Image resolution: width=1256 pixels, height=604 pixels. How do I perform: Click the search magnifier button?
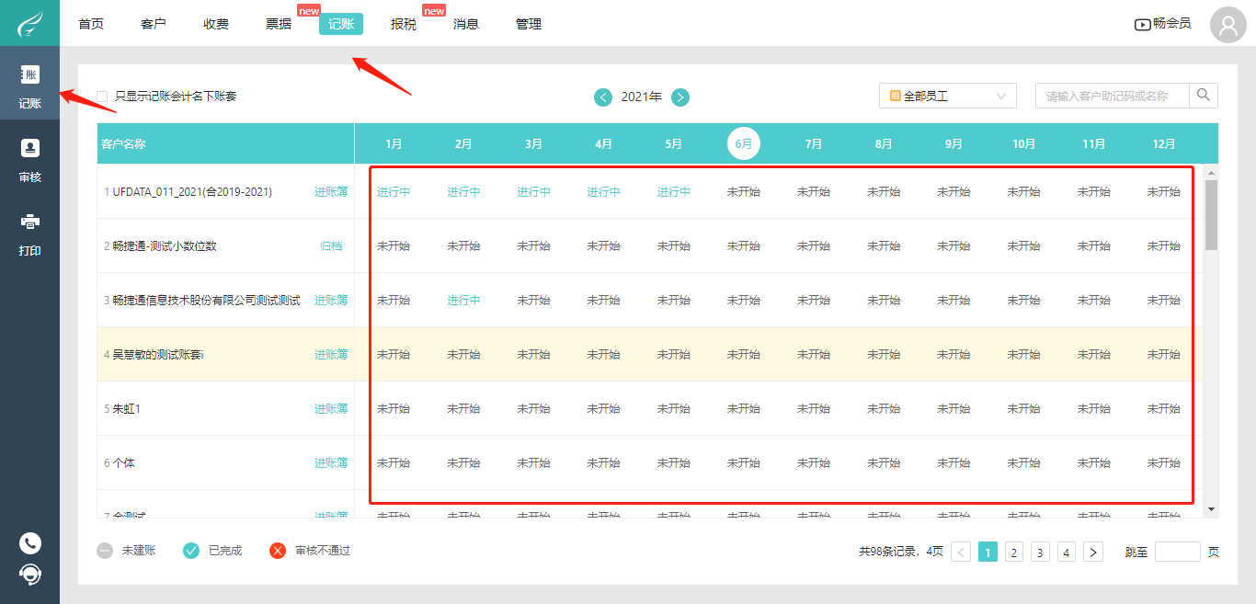[x=1204, y=96]
